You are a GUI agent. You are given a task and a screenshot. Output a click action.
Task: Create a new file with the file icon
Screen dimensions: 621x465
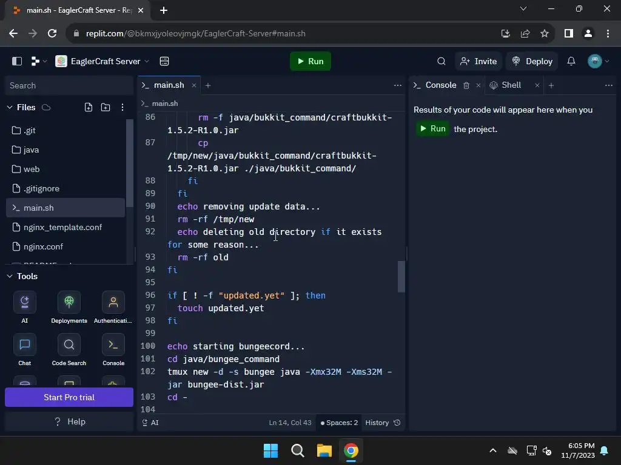click(x=89, y=107)
